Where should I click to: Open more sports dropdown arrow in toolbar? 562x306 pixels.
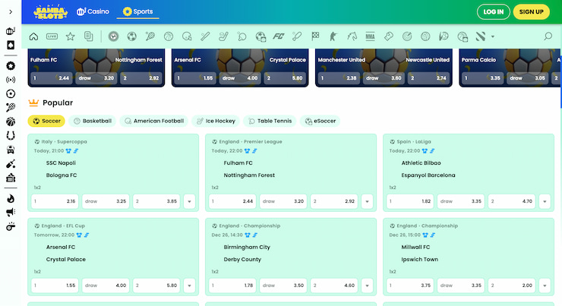(493, 36)
